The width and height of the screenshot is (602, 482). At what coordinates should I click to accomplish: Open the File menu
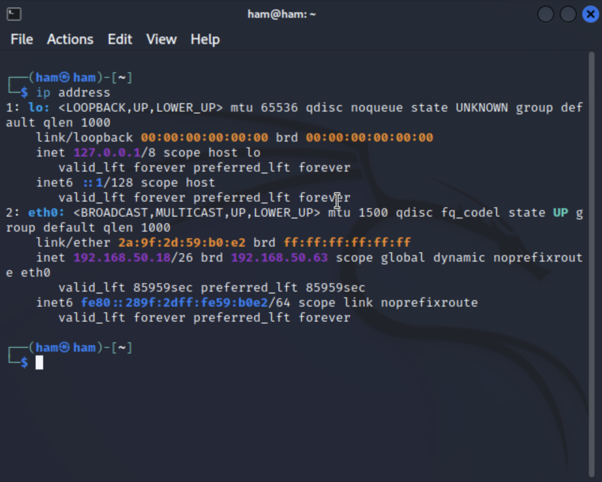pyautogui.click(x=21, y=39)
